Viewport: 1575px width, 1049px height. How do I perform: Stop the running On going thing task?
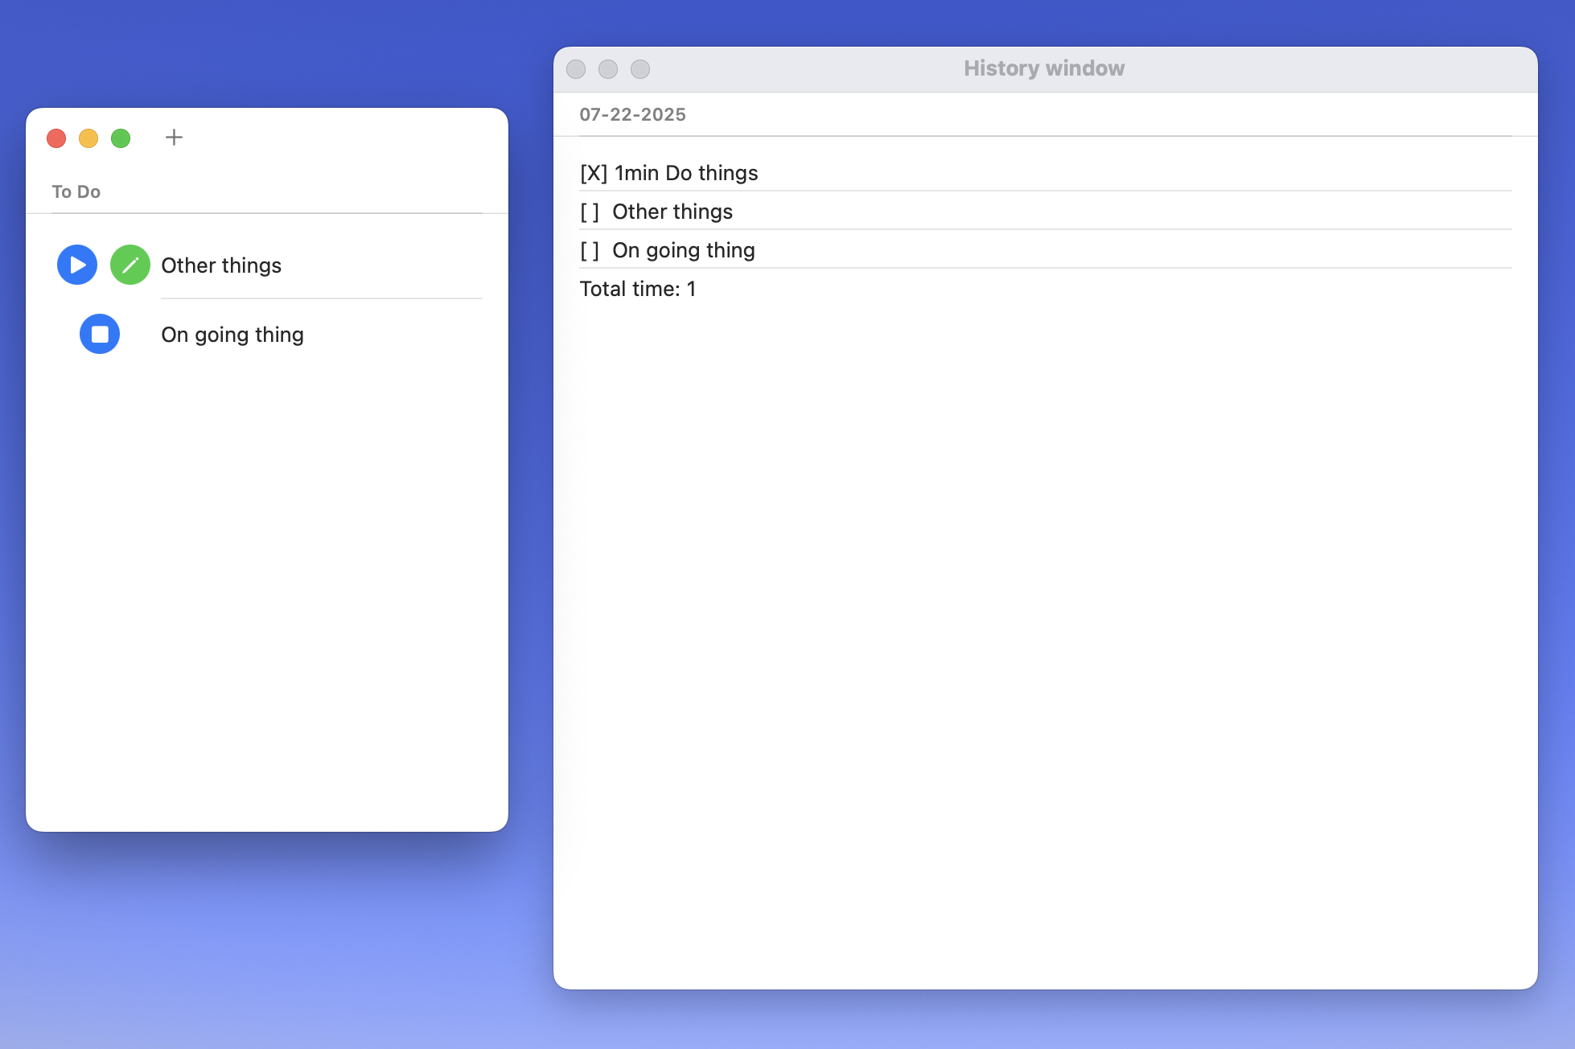click(x=99, y=334)
